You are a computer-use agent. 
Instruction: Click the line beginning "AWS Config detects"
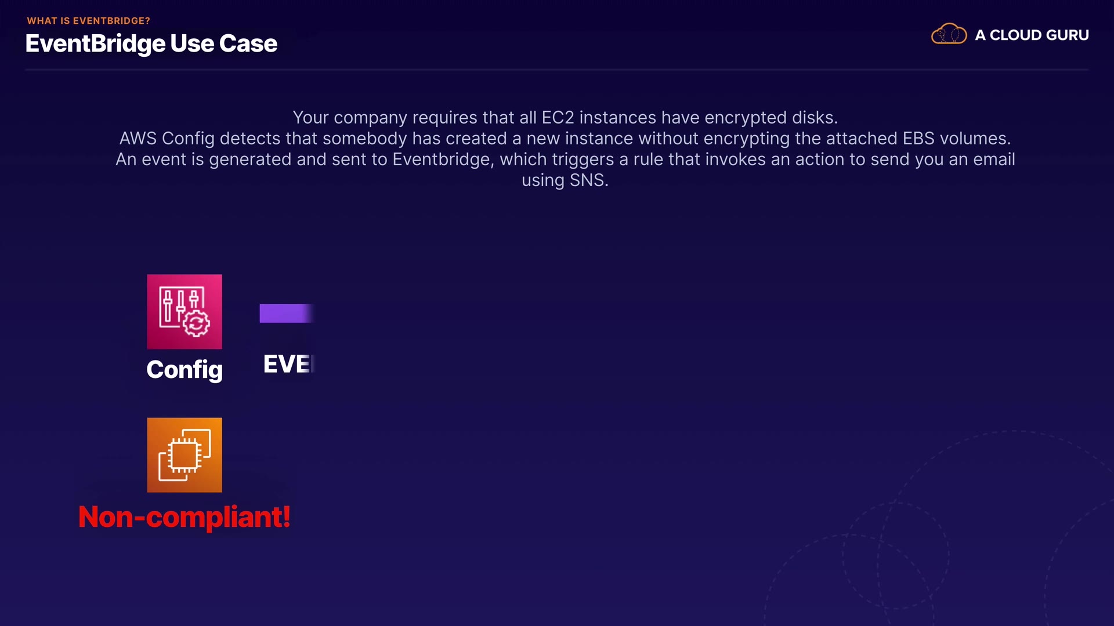(565, 139)
